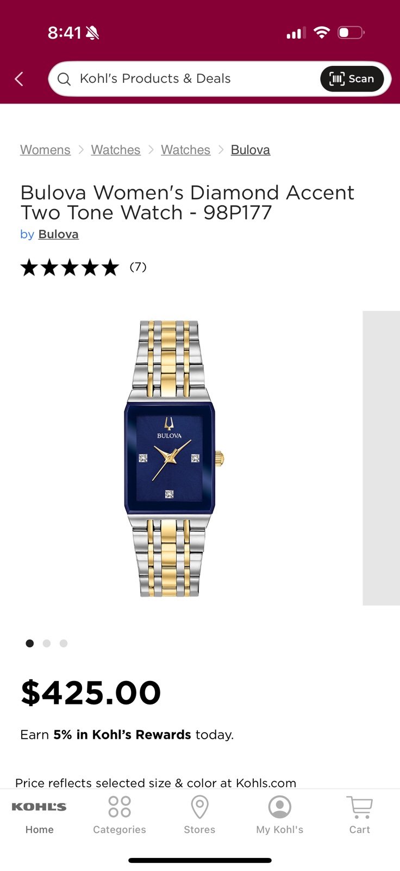Select the second image carousel dot
Viewport: 400px width, 871px height.
(x=47, y=643)
